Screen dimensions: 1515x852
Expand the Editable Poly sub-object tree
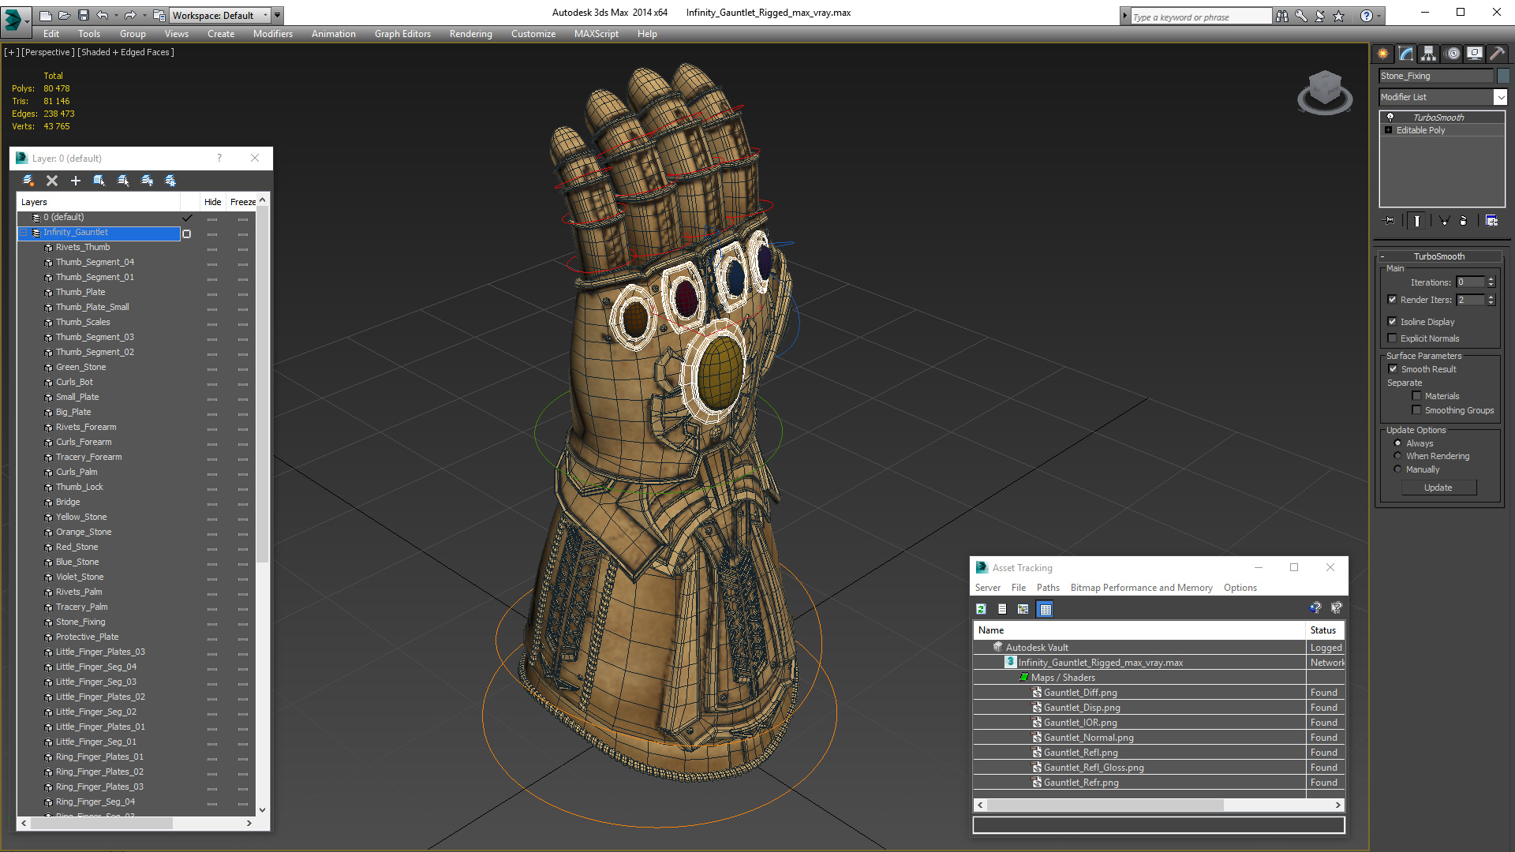pos(1389,130)
